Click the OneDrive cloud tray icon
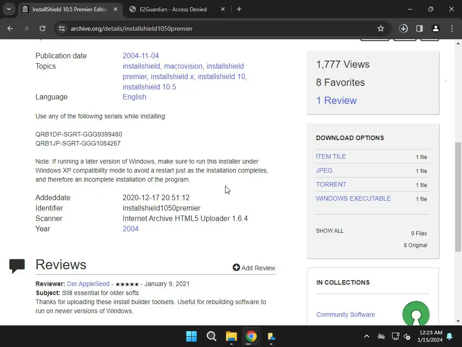Screen dimensions: 462x347 coord(381,336)
